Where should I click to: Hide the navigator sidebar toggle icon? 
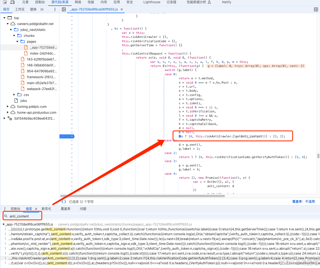click(x=64, y=9)
